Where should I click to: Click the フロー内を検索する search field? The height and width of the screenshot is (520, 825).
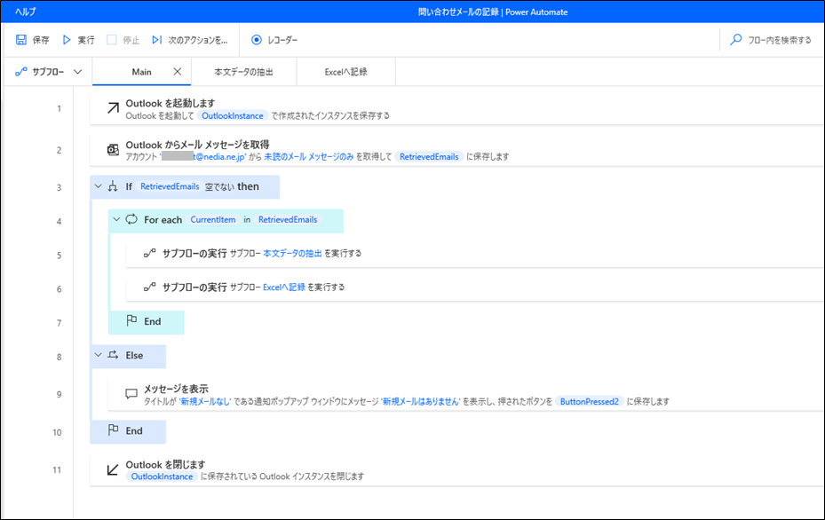pos(780,40)
